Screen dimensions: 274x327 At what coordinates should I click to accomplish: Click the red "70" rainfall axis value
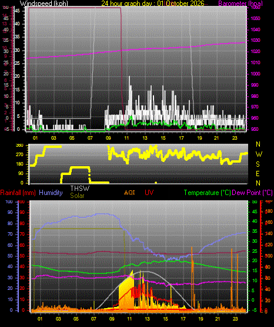[22, 234]
